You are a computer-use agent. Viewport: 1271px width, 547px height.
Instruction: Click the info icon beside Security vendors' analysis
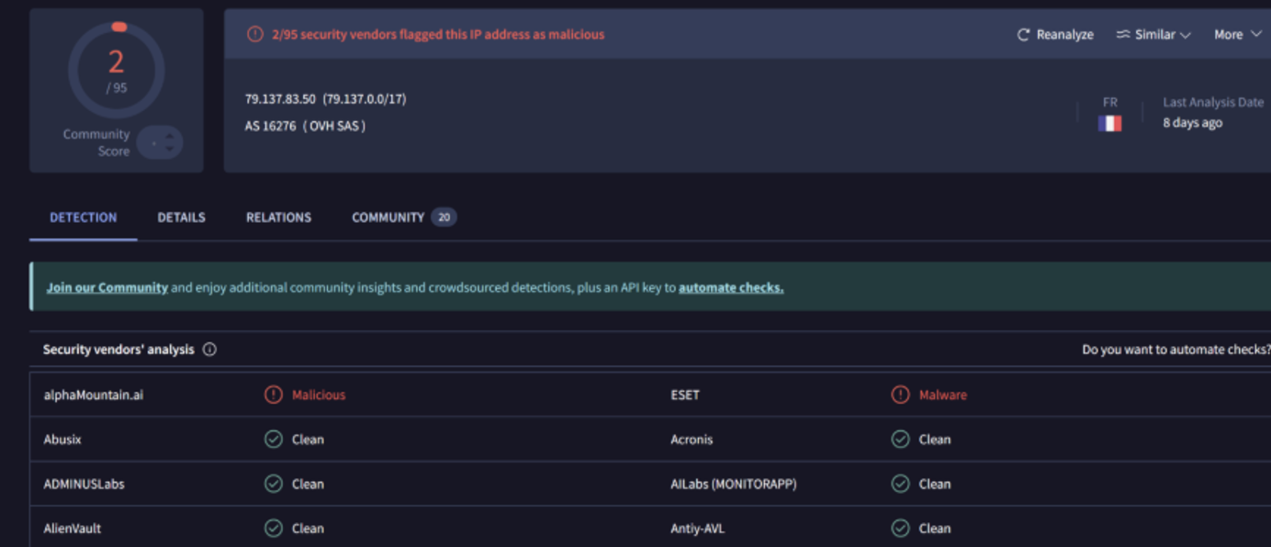click(209, 350)
